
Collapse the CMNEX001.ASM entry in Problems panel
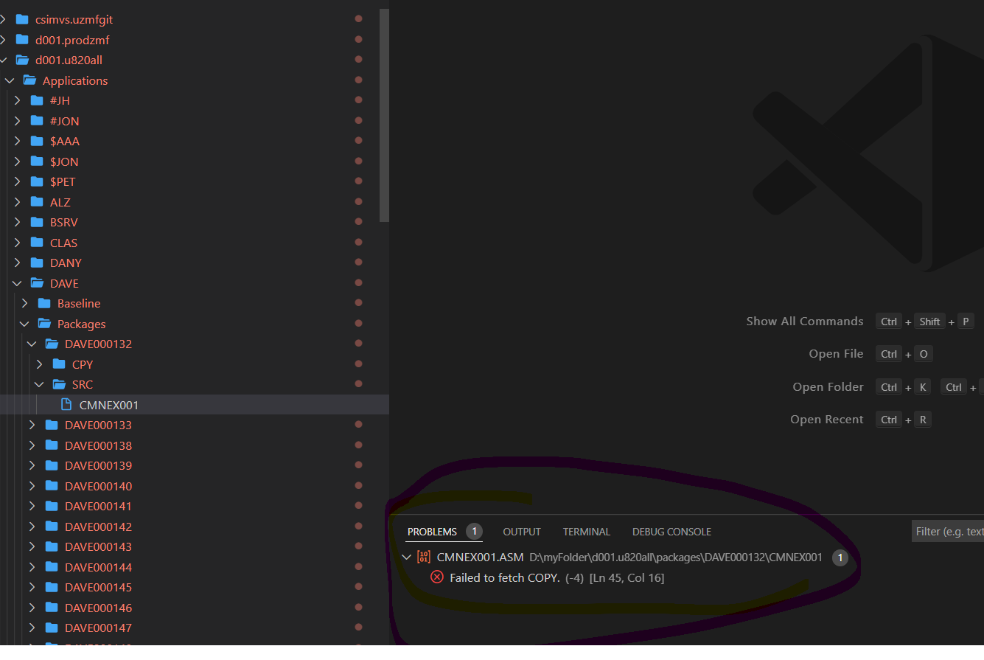point(406,557)
